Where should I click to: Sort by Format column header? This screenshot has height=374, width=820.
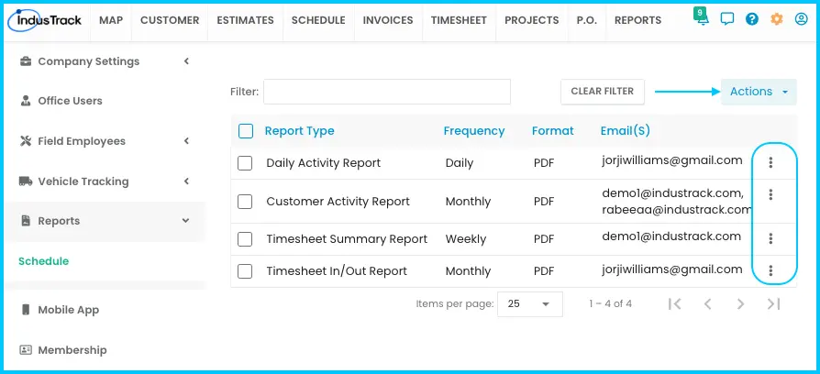click(553, 131)
